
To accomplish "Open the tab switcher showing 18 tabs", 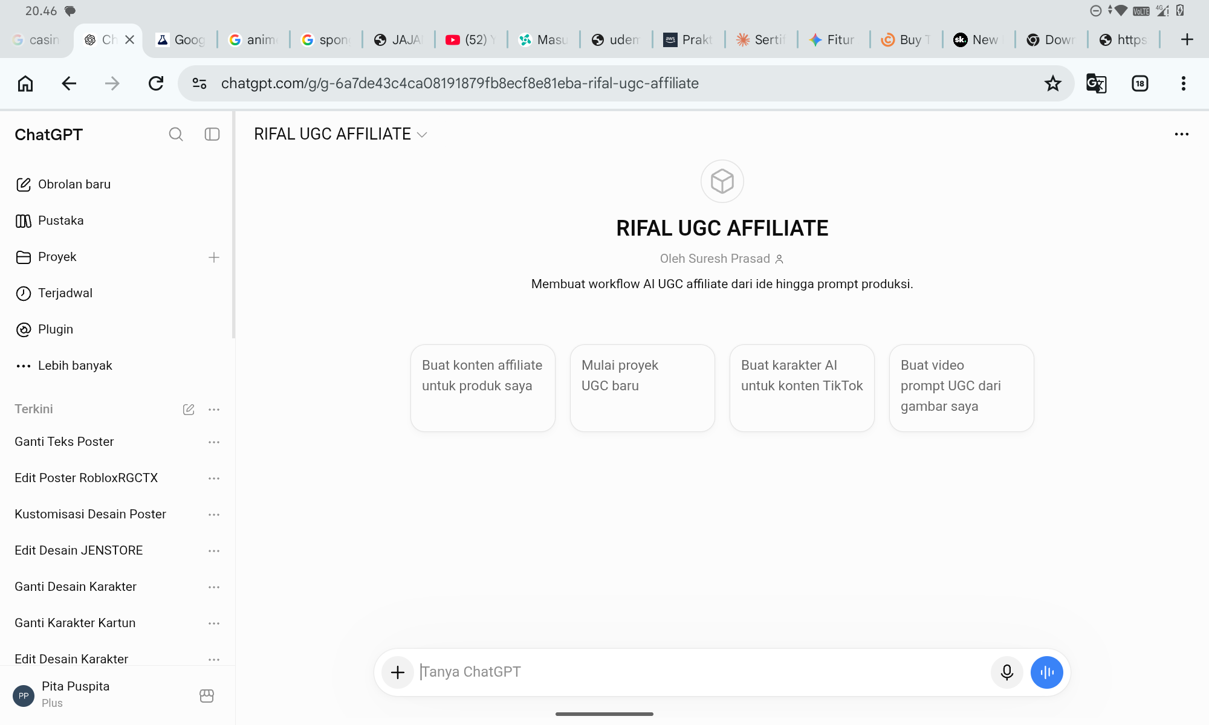I will (1140, 83).
